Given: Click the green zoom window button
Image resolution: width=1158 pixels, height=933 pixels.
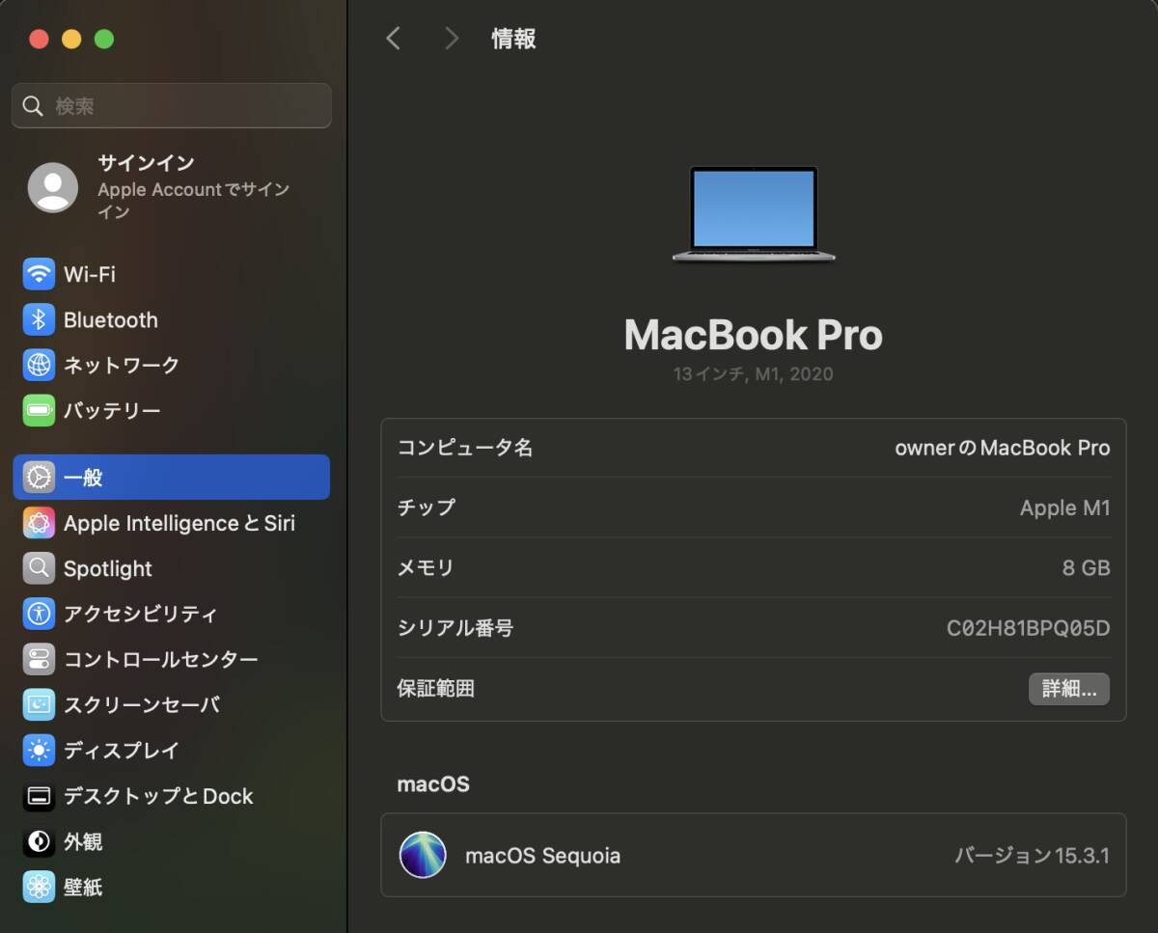Looking at the screenshot, I should coord(104,39).
